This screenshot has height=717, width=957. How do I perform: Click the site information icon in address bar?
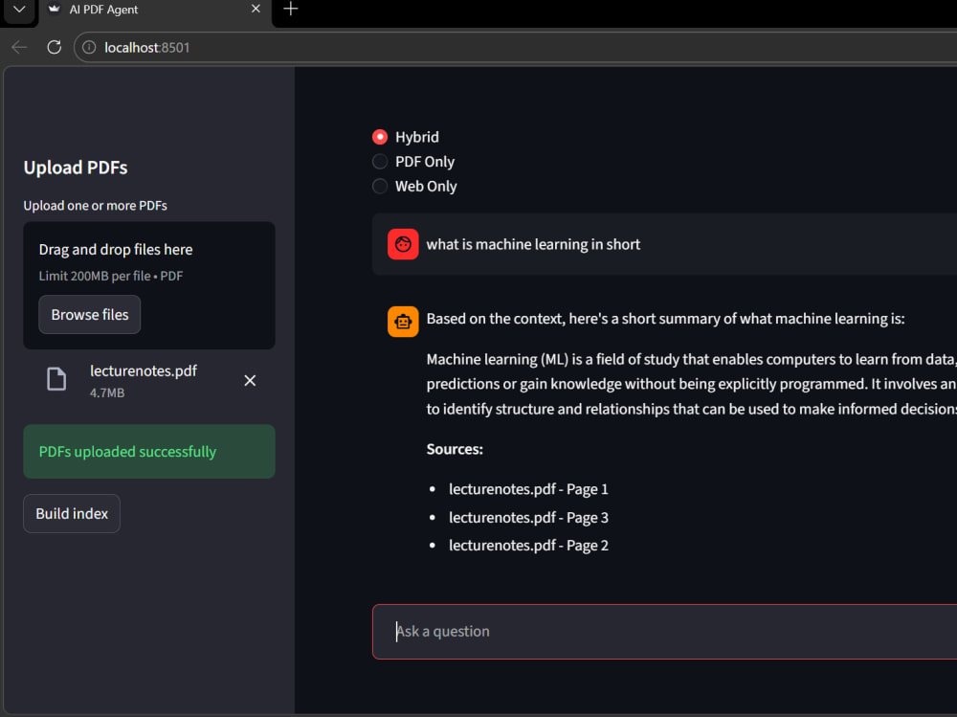click(89, 48)
